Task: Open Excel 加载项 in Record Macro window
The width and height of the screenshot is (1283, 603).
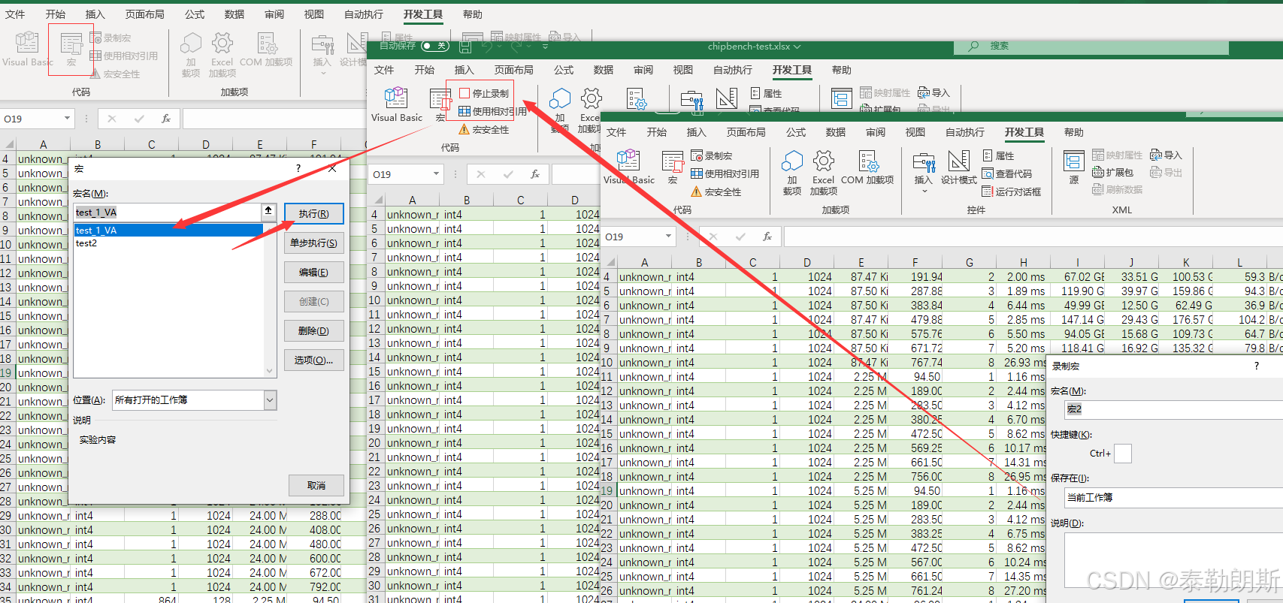Action: [x=824, y=172]
